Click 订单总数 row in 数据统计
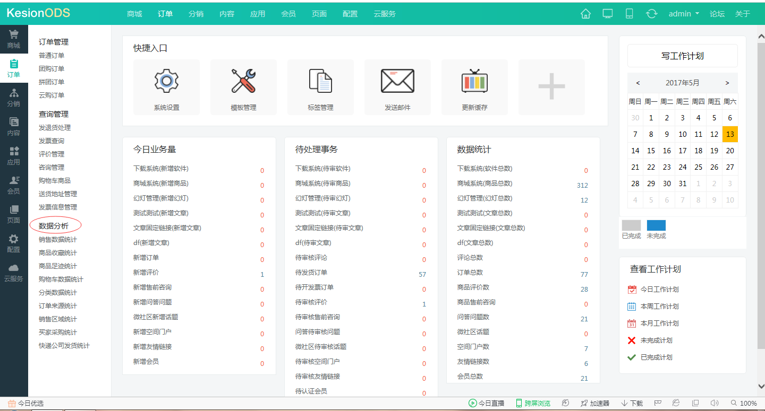The width and height of the screenshot is (765, 411). 523,273
